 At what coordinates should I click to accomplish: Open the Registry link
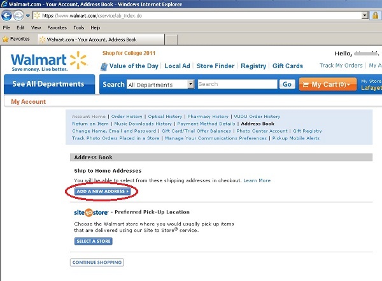pos(253,66)
